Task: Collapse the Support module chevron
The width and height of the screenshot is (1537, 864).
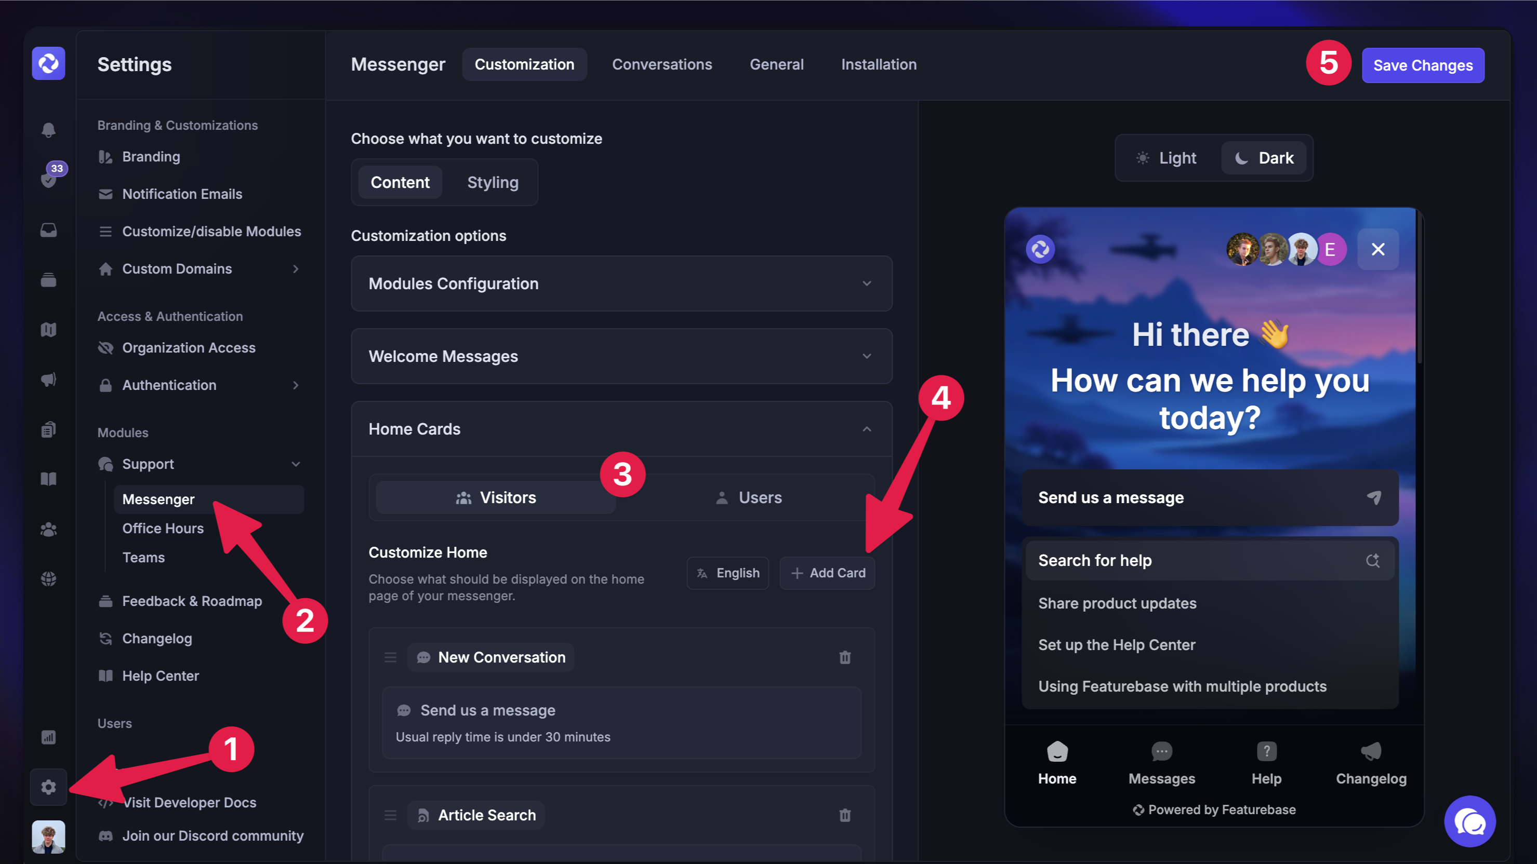Action: coord(296,464)
